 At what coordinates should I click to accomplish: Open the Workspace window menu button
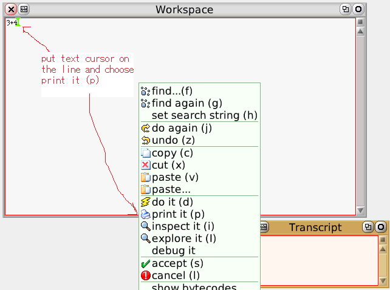pyautogui.click(x=24, y=9)
